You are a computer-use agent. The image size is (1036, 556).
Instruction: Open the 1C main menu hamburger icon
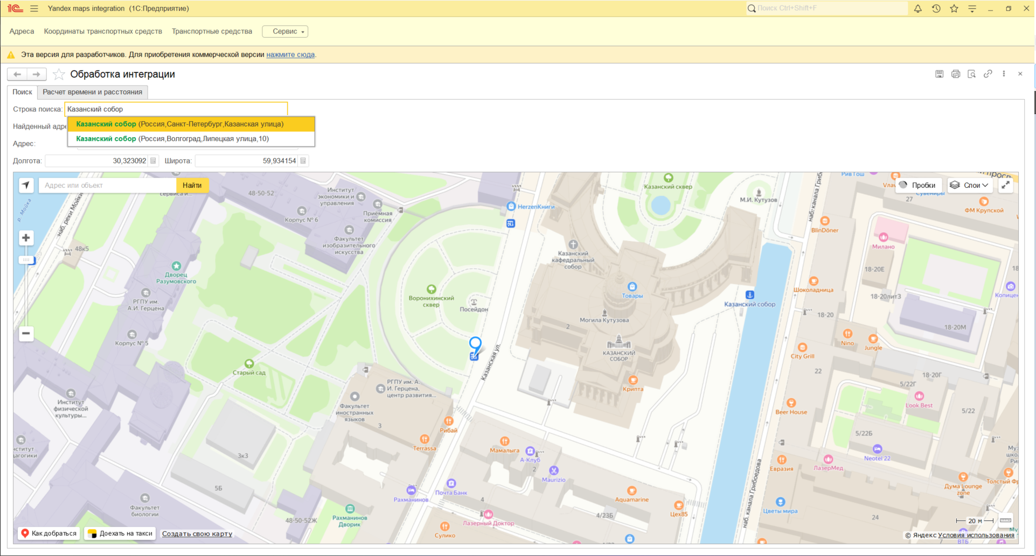[x=34, y=9]
